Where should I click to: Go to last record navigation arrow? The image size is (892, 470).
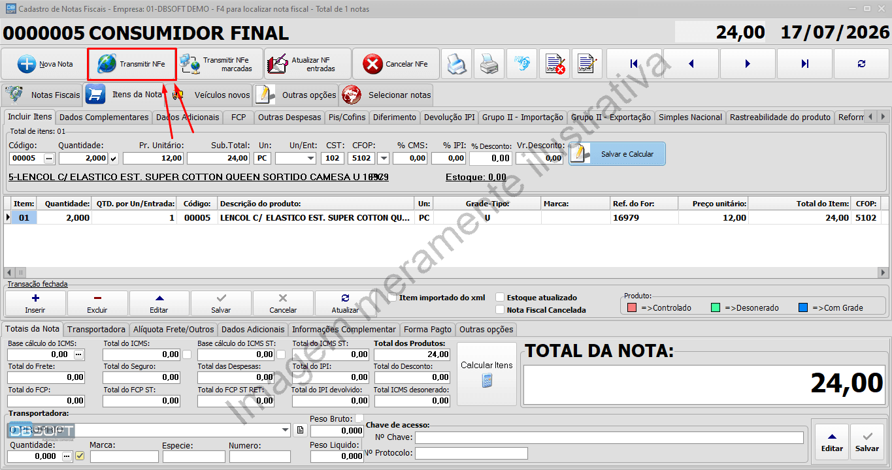804,64
